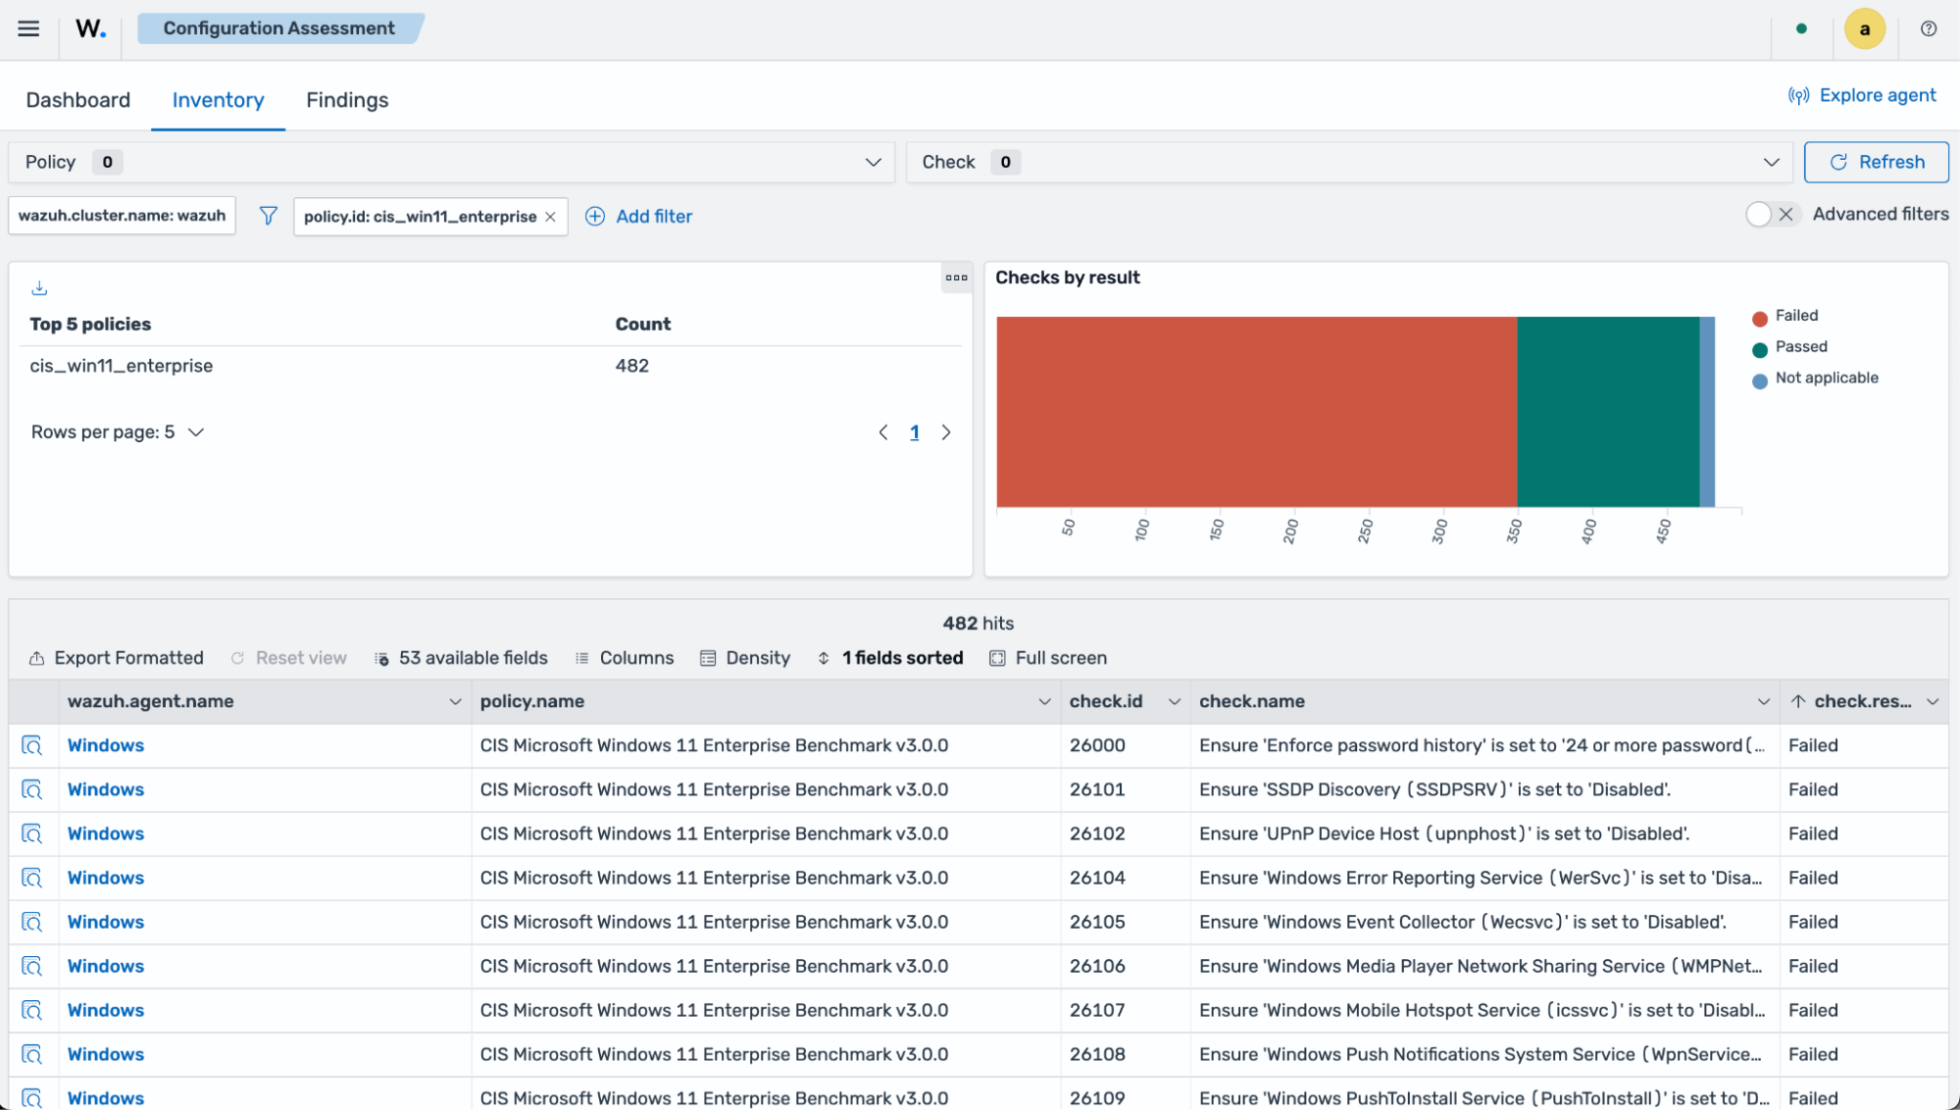
Task: Click Explore agent link
Action: (x=1861, y=95)
